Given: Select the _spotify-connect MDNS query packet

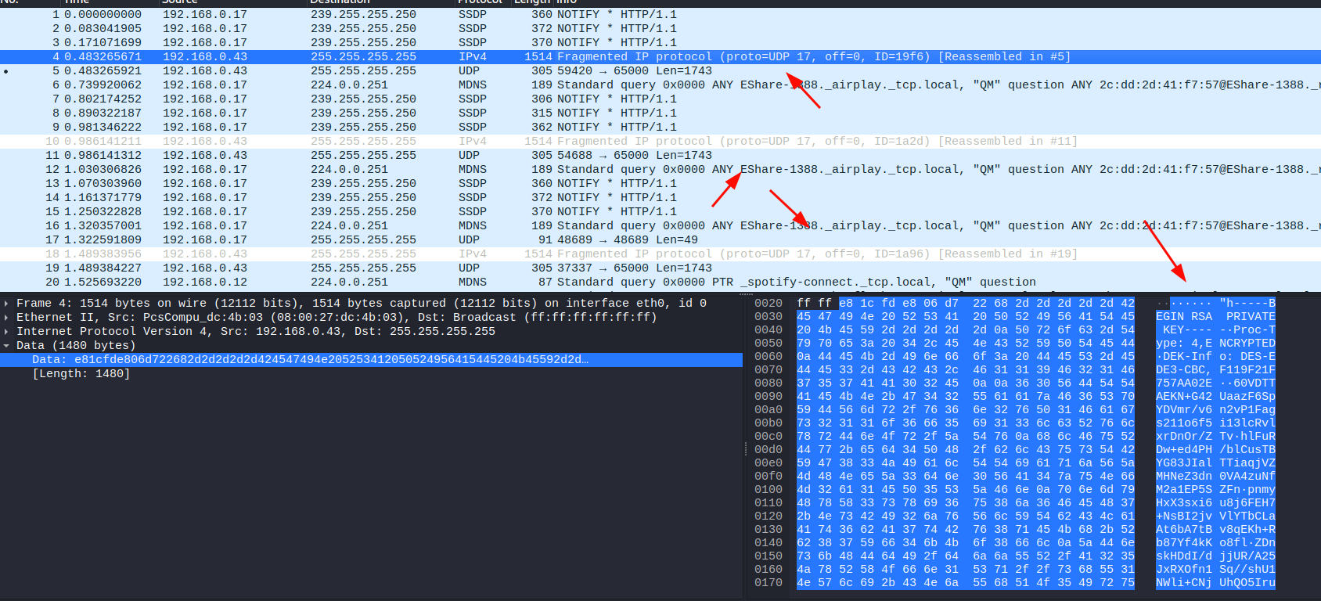Looking at the screenshot, I should click(660, 282).
